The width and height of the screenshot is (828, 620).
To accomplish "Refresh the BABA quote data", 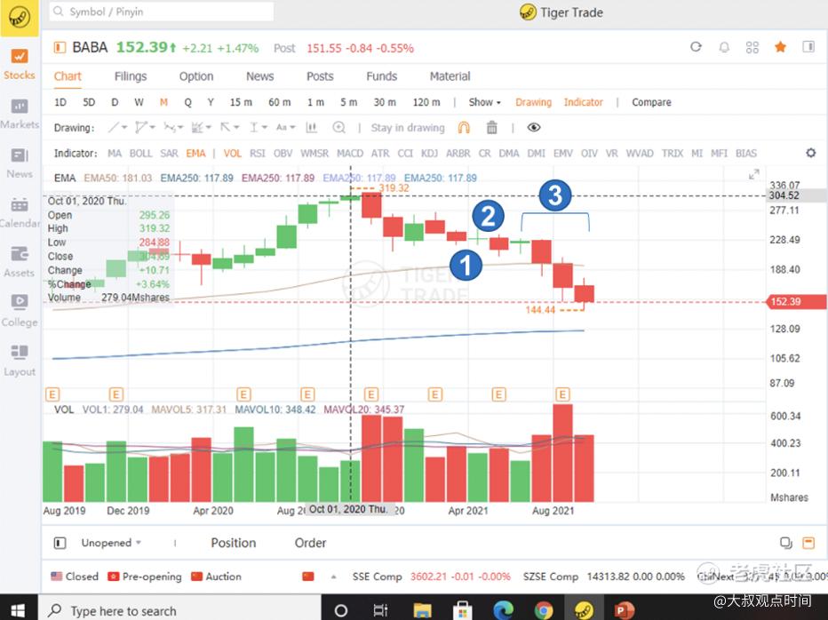I will tap(696, 47).
